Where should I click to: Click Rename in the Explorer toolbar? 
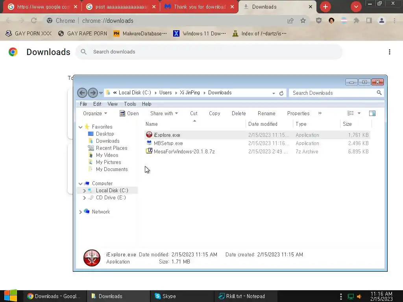pos(266,114)
